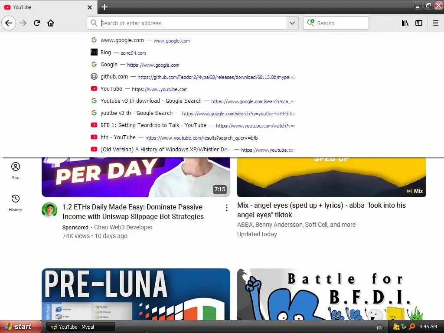This screenshot has height=333, width=444.
Task: Reload the current page
Action: pyautogui.click(x=37, y=23)
